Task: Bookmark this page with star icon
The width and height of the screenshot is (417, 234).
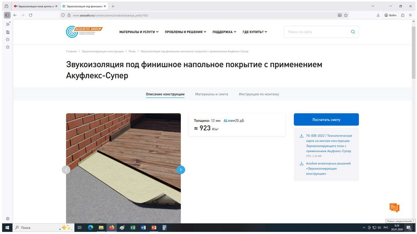Action: [346, 15]
